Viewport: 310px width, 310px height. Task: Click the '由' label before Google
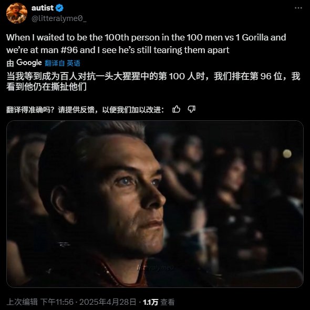(x=10, y=63)
